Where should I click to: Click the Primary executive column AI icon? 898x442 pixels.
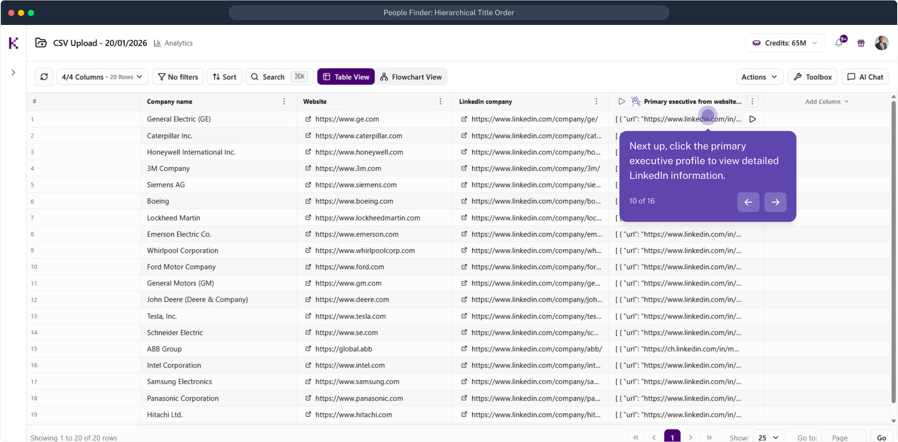click(636, 101)
